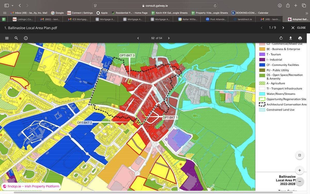
Task: Click the PDF search magnifier icon
Action: pos(16,38)
